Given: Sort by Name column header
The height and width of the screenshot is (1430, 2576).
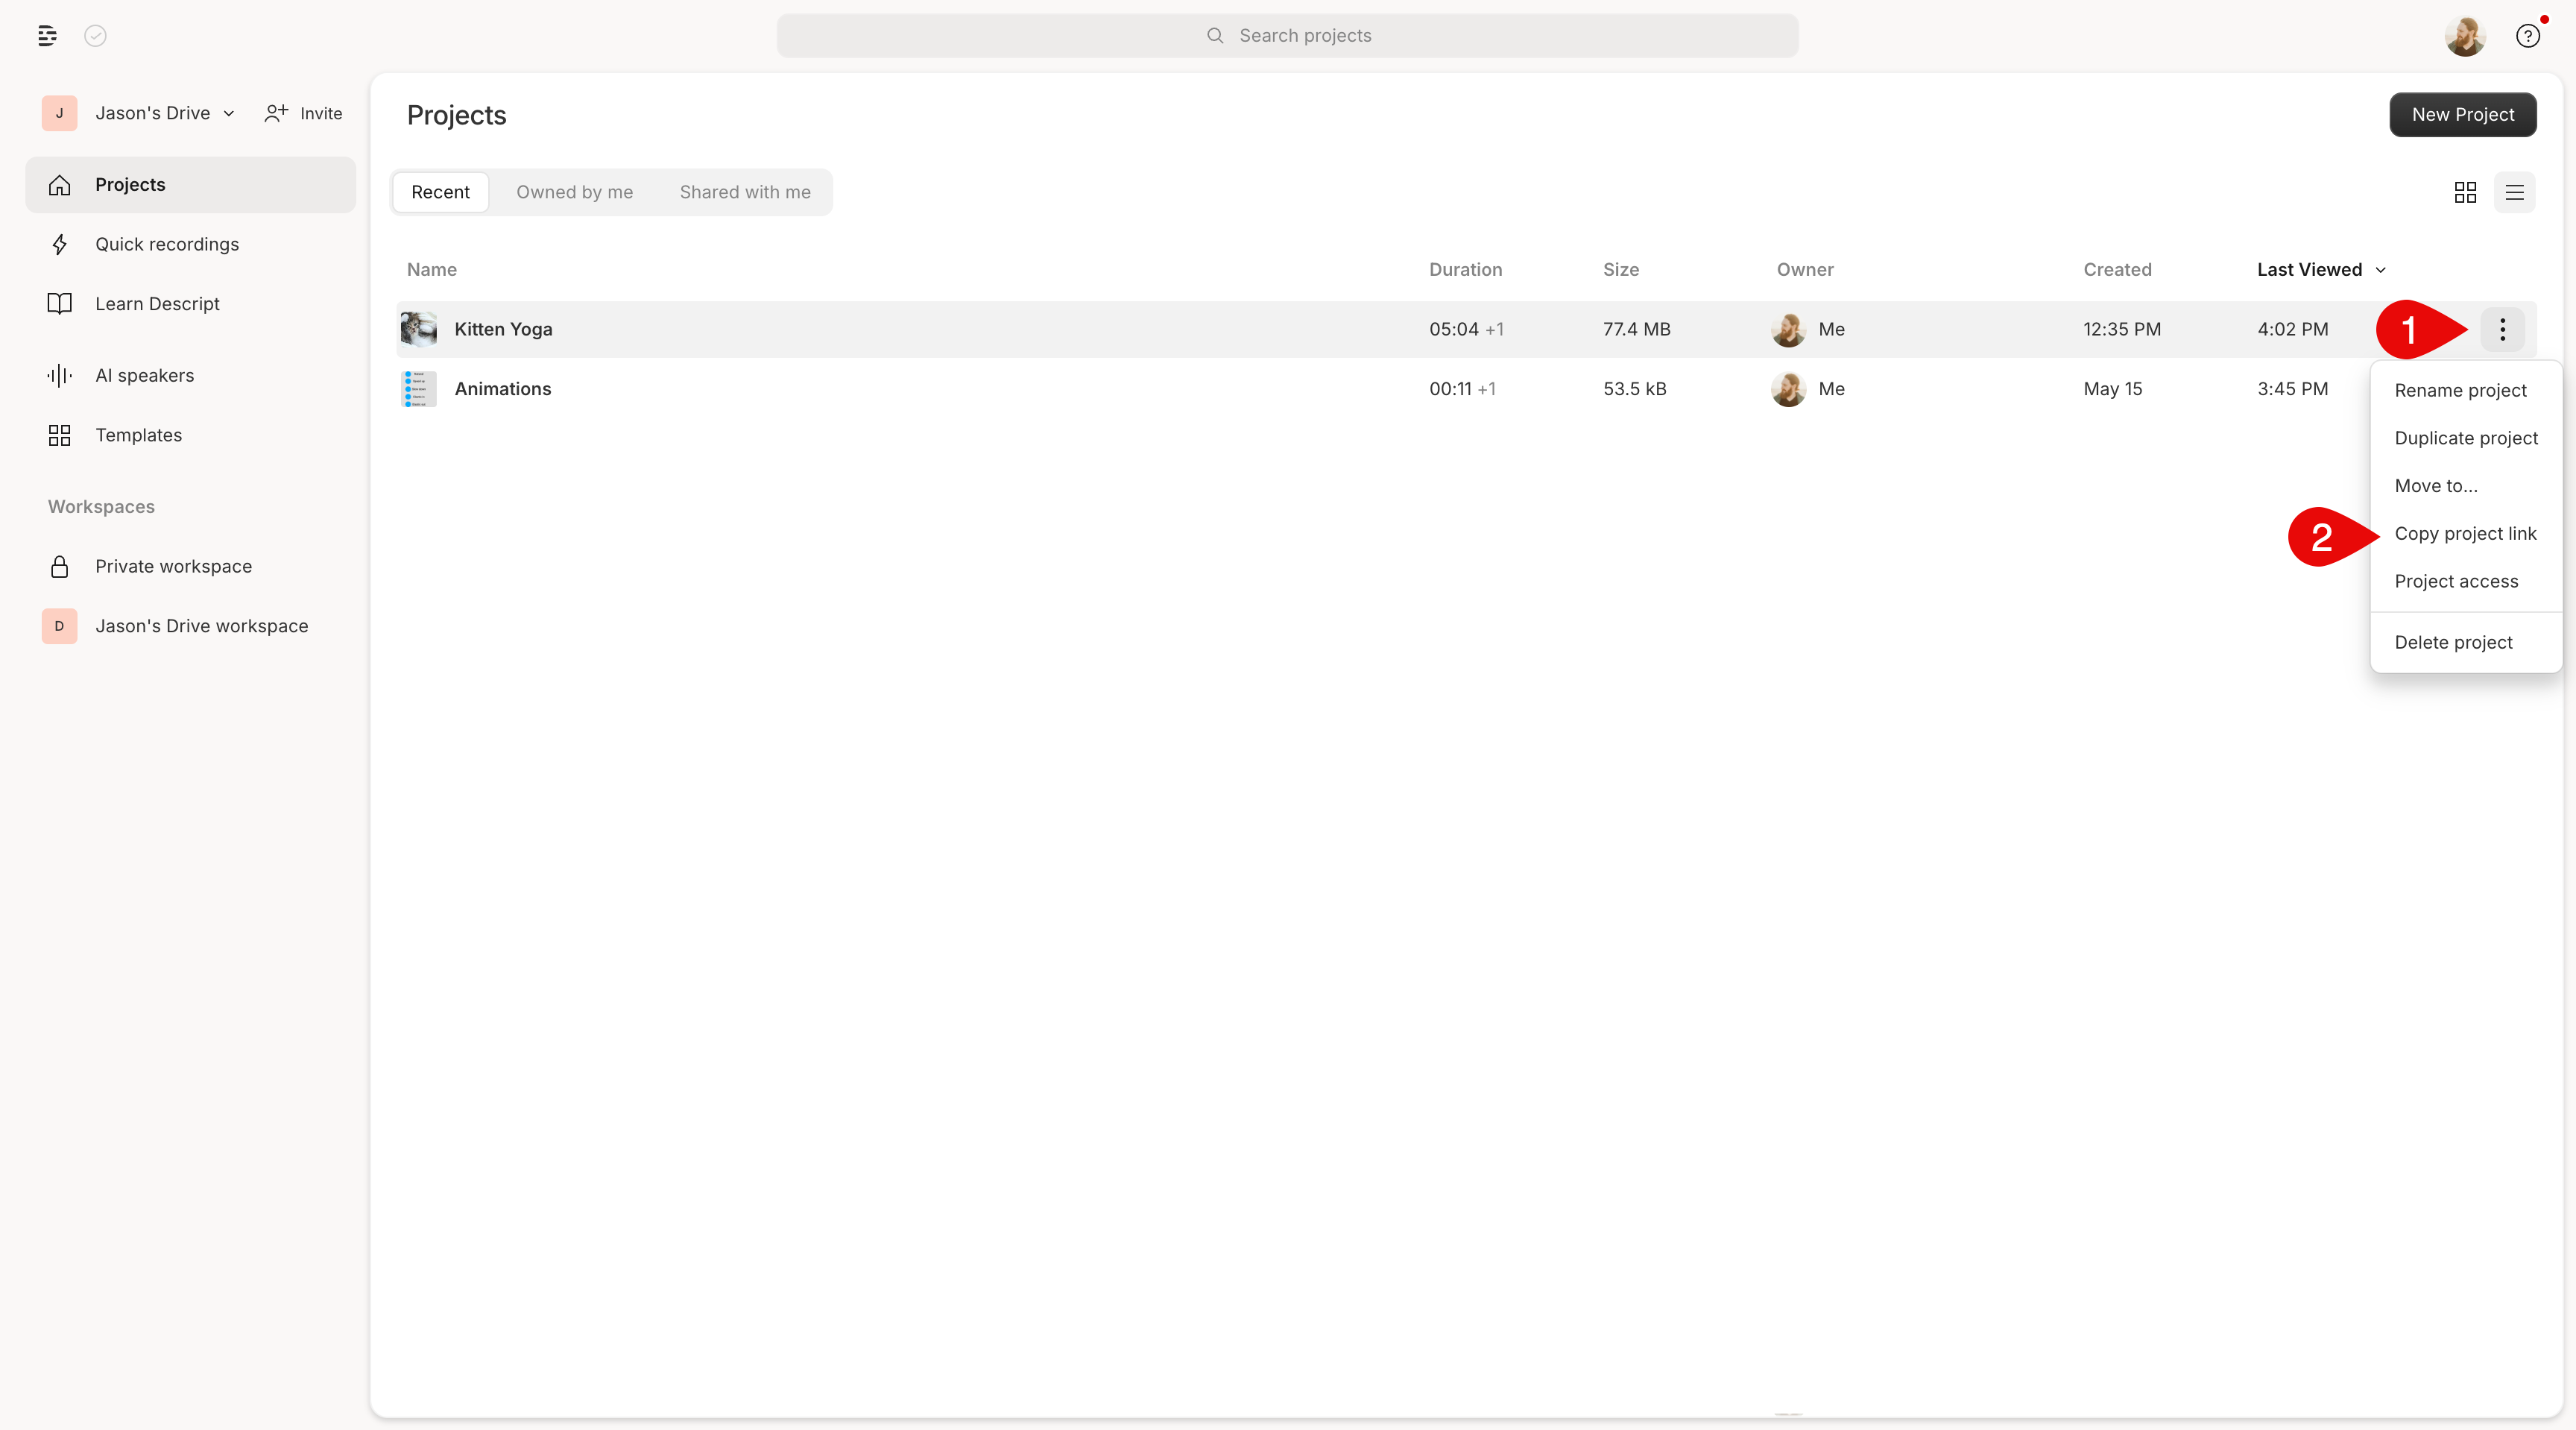Looking at the screenshot, I should click(x=432, y=270).
